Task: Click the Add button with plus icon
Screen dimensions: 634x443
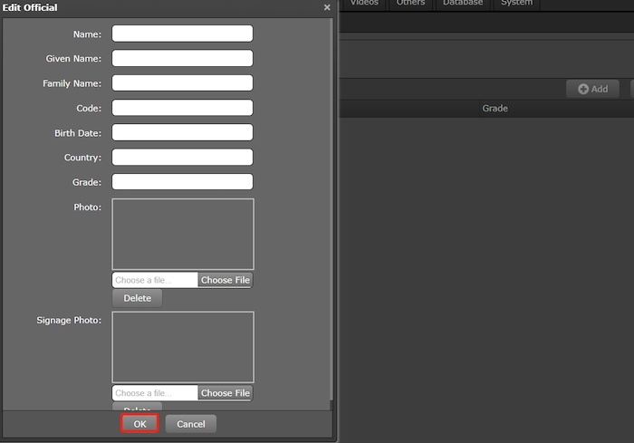Action: 592,89
